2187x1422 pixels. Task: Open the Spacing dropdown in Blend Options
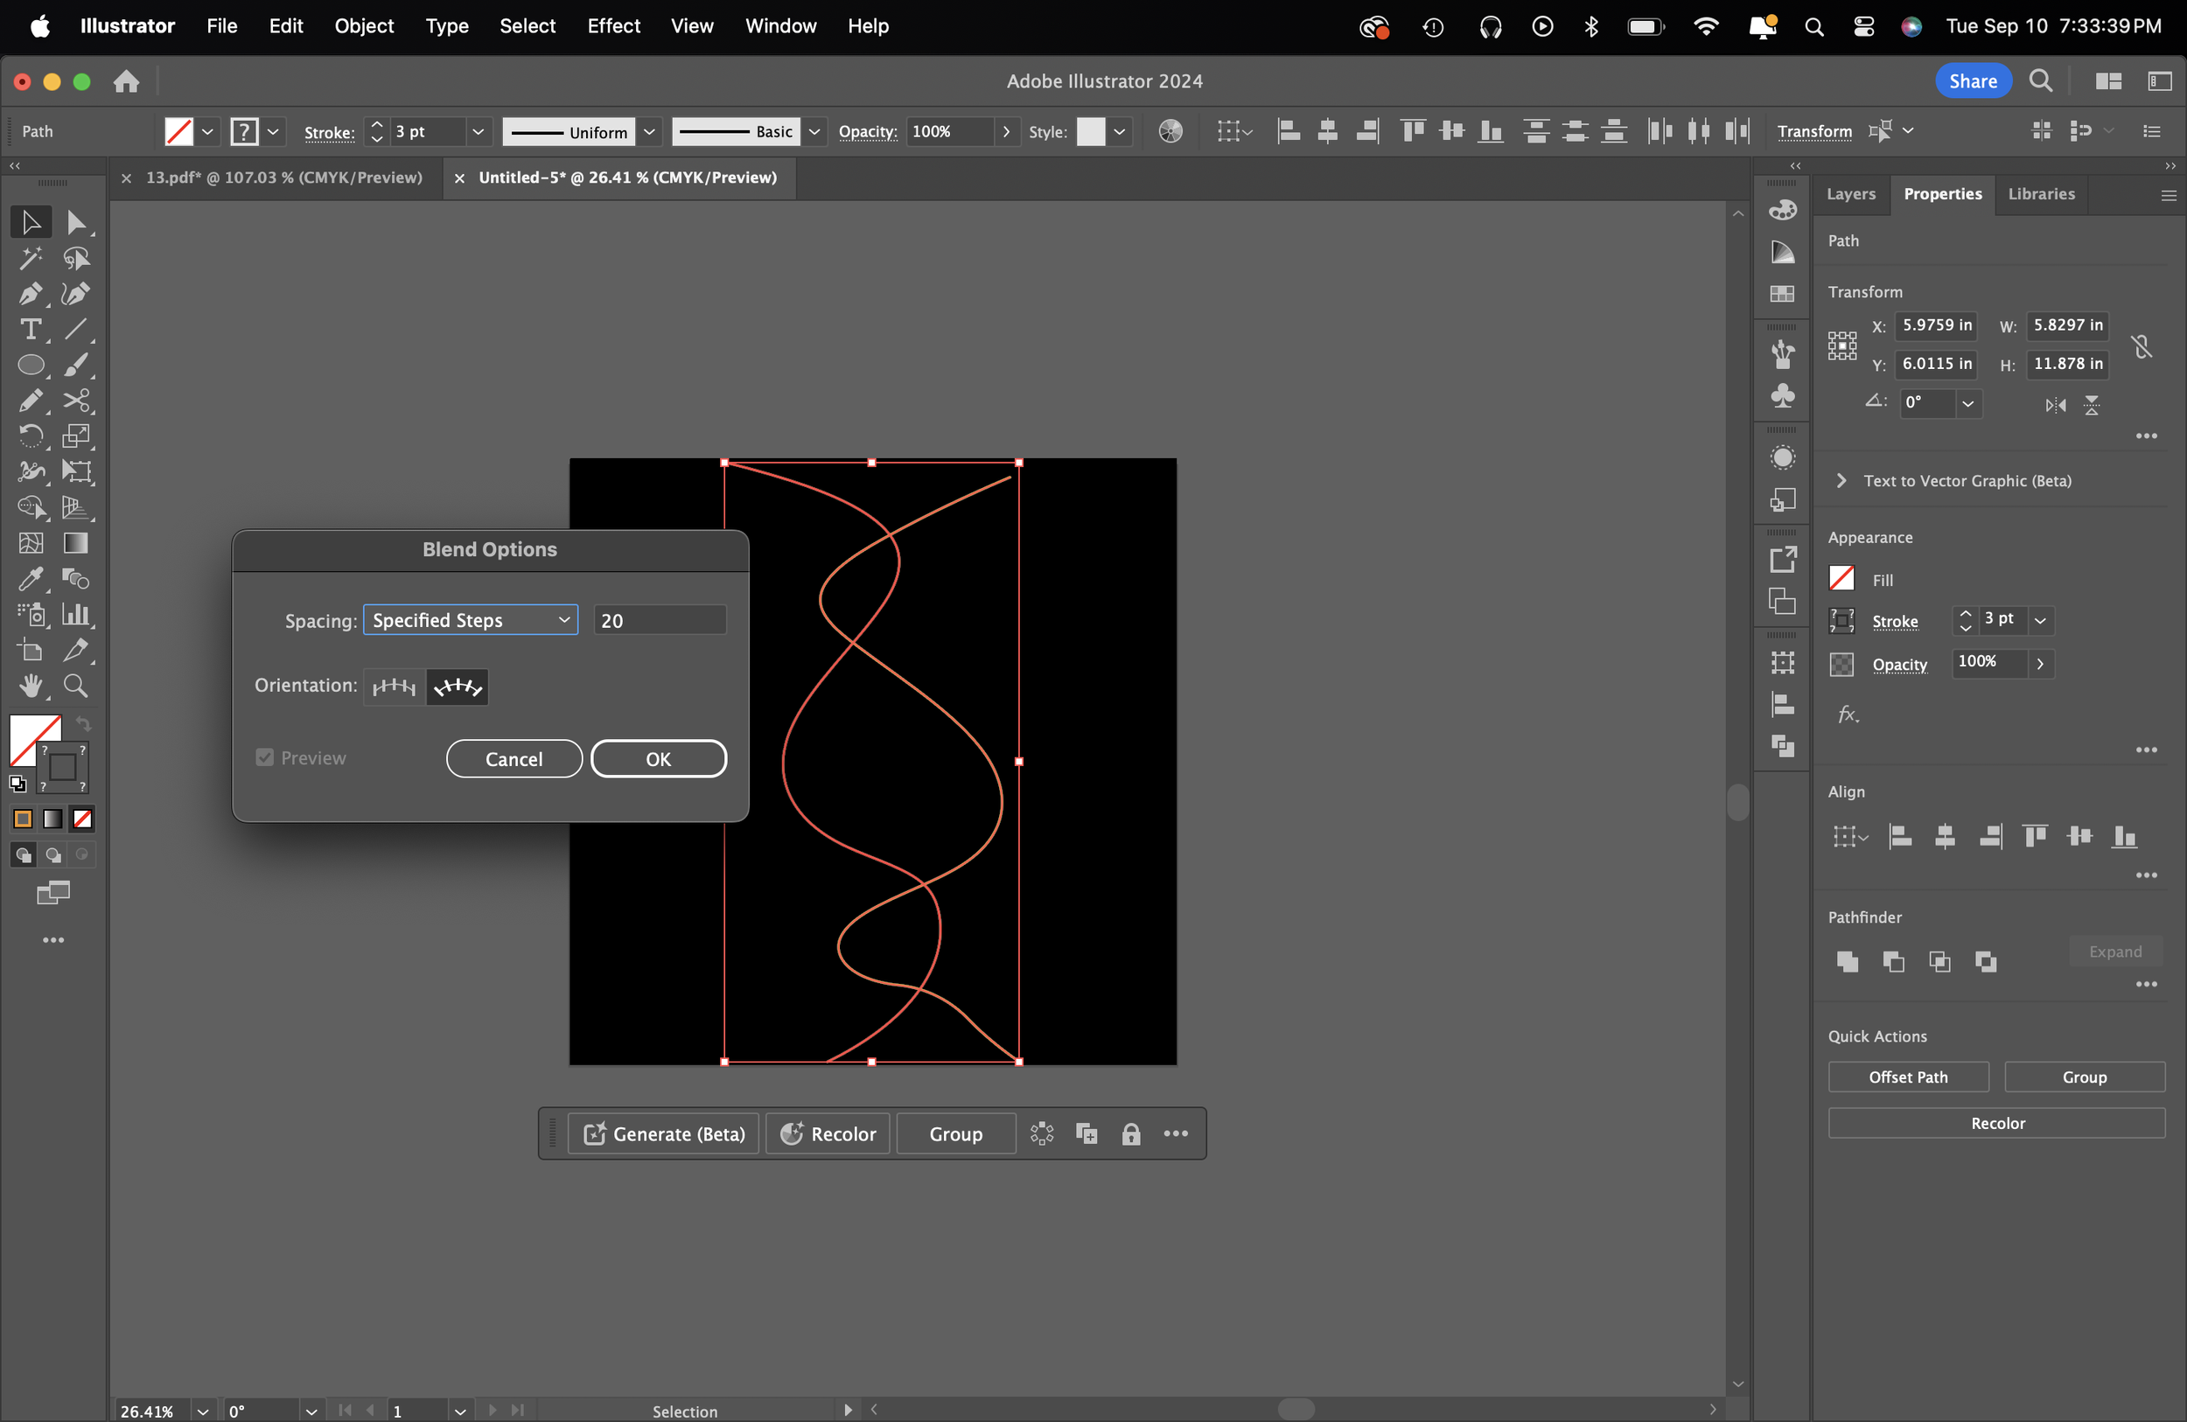(471, 620)
